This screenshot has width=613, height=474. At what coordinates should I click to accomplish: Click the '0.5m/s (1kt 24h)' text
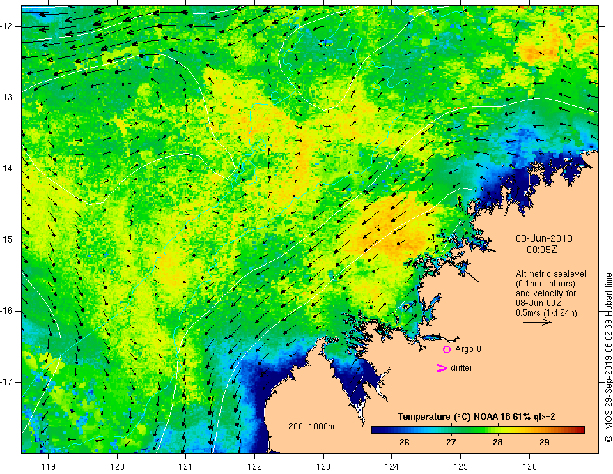click(x=546, y=313)
